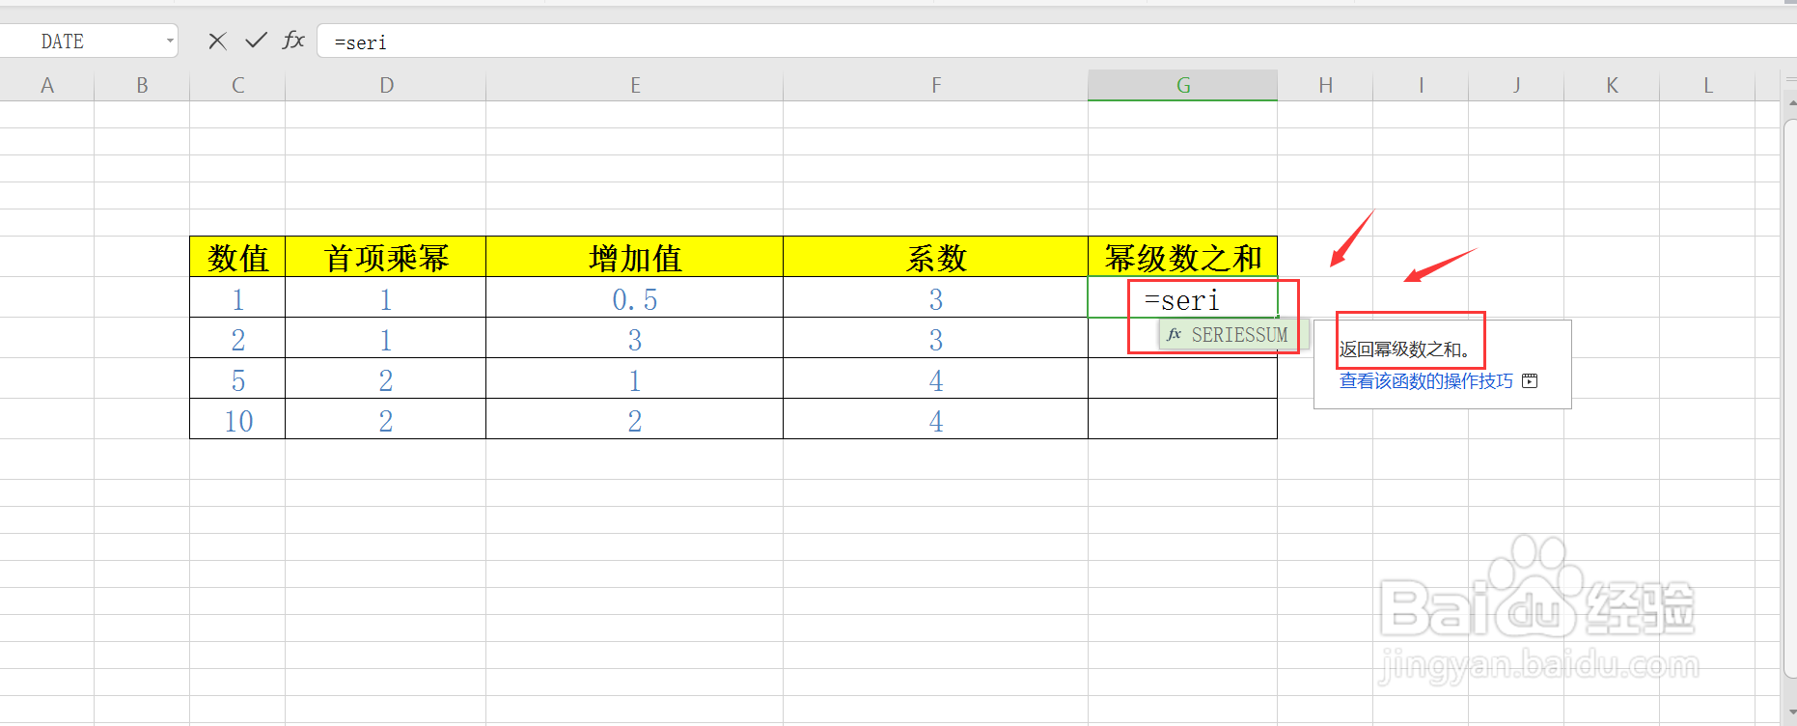This screenshot has height=726, width=1797.
Task: Select column G header
Action: [1183, 85]
